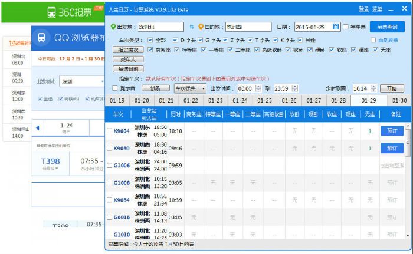413x254 pixels.
Task: Toggle the 学生票 checkbox
Action: [x=346, y=27]
